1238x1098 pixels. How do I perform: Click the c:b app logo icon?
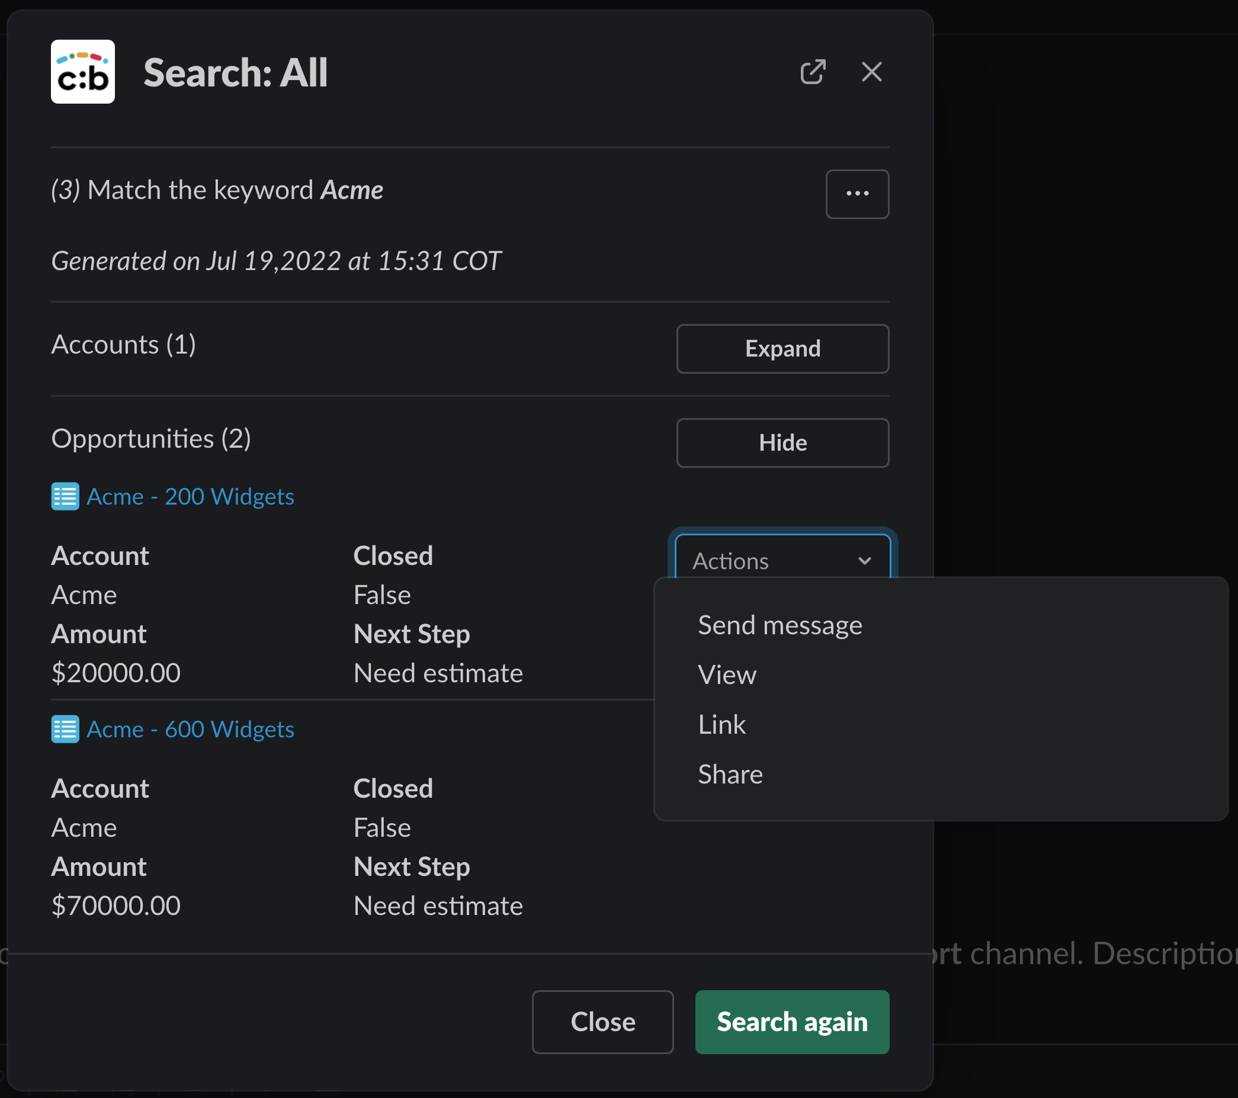coord(82,72)
